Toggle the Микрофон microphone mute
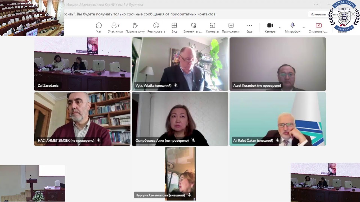The image size is (360, 202). tap(292, 27)
